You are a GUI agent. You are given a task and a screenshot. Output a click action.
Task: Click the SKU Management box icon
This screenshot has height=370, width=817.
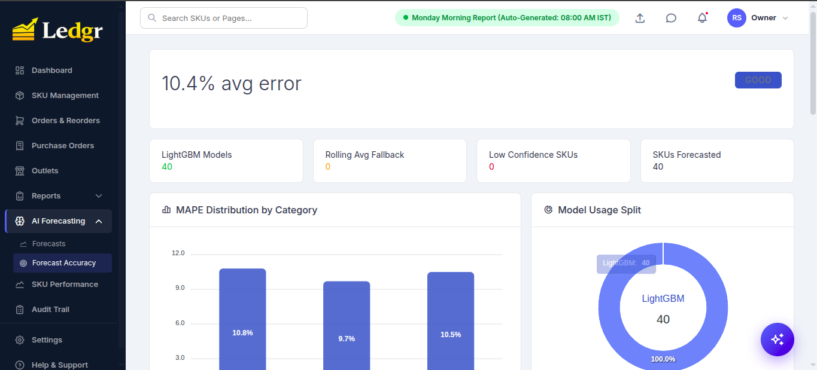pyautogui.click(x=20, y=96)
